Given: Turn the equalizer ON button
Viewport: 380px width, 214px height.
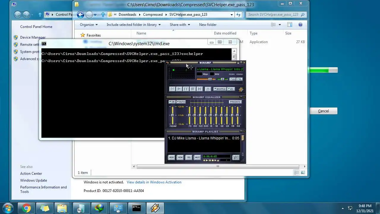Looking at the screenshot, I should click(x=172, y=102).
